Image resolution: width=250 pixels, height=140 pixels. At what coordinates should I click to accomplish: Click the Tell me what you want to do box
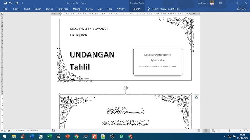(166, 9)
